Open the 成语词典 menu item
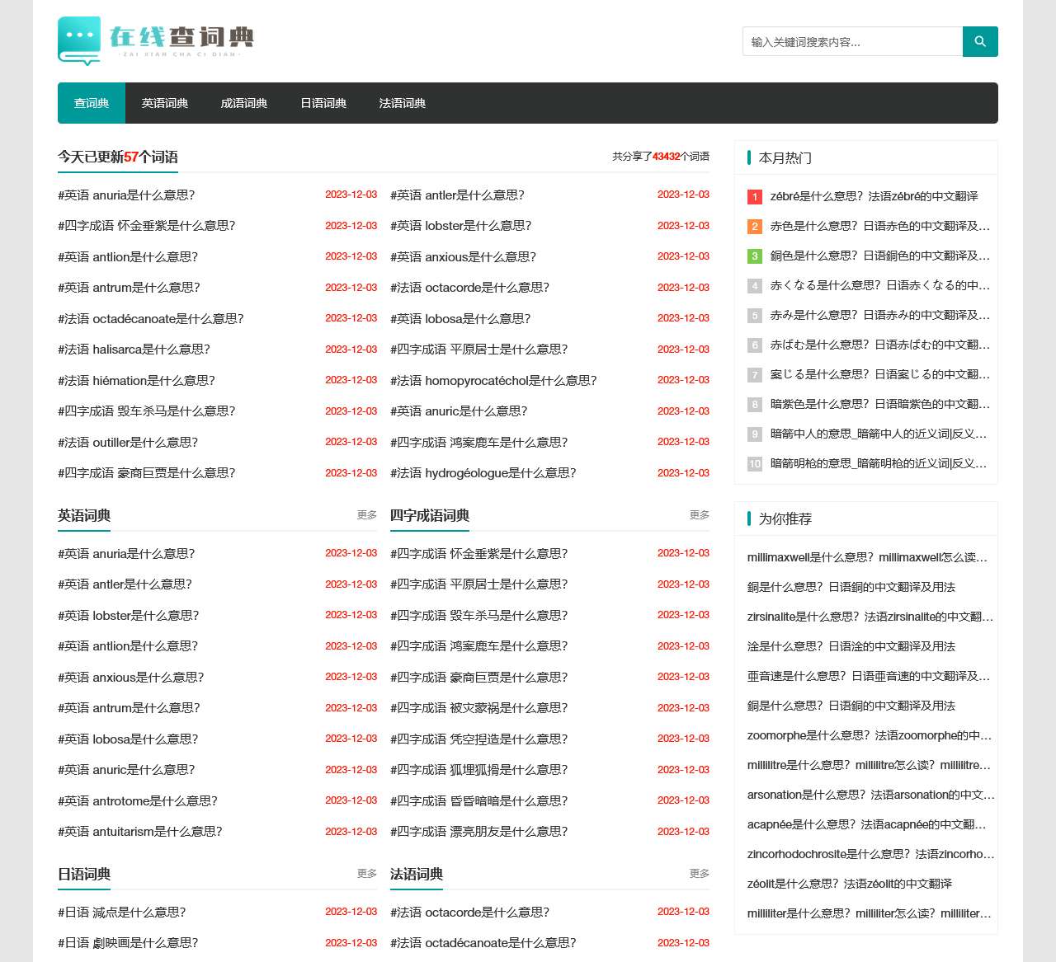The width and height of the screenshot is (1056, 962). point(244,103)
